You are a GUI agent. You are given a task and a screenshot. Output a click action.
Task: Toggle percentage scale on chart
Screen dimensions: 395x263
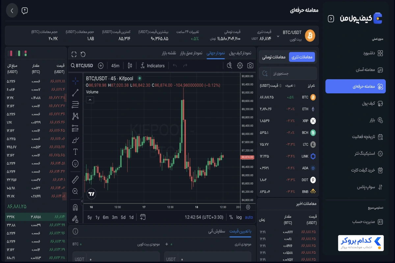click(x=231, y=217)
